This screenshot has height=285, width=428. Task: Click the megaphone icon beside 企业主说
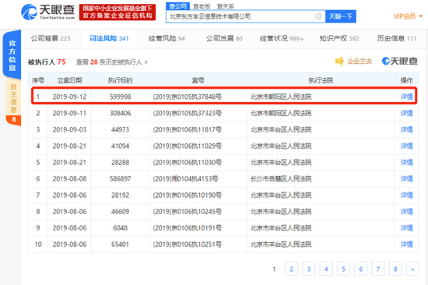click(339, 61)
